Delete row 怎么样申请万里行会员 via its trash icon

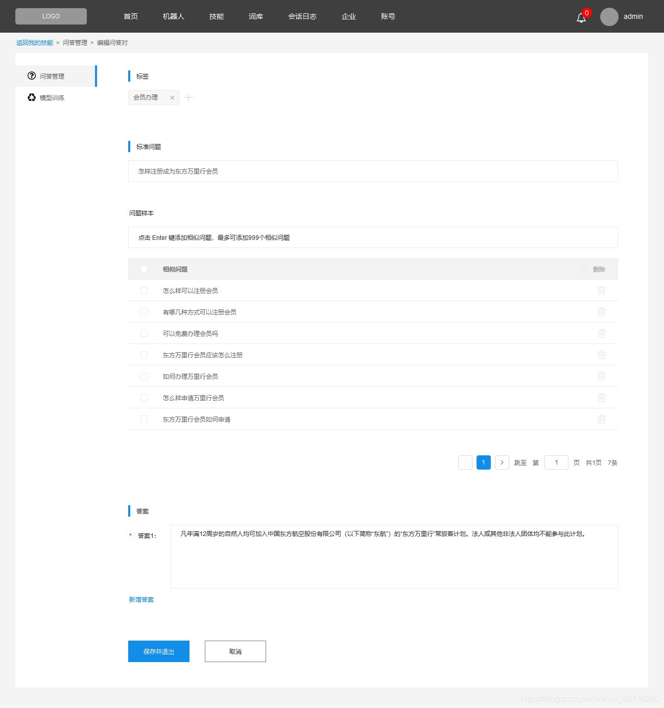(x=602, y=398)
